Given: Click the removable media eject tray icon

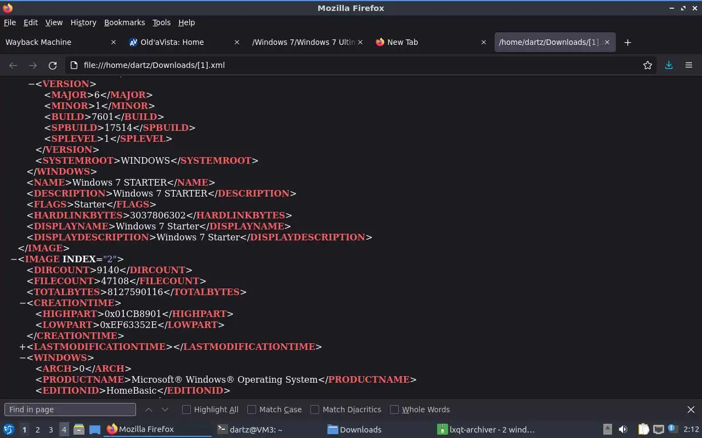Looking at the screenshot, I should 608,429.
